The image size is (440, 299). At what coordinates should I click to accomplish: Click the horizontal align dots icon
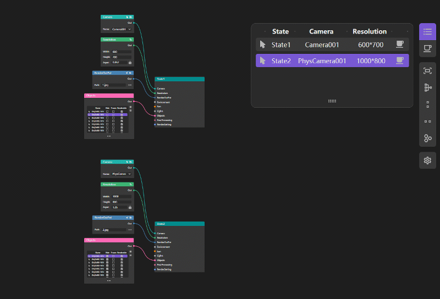427,121
